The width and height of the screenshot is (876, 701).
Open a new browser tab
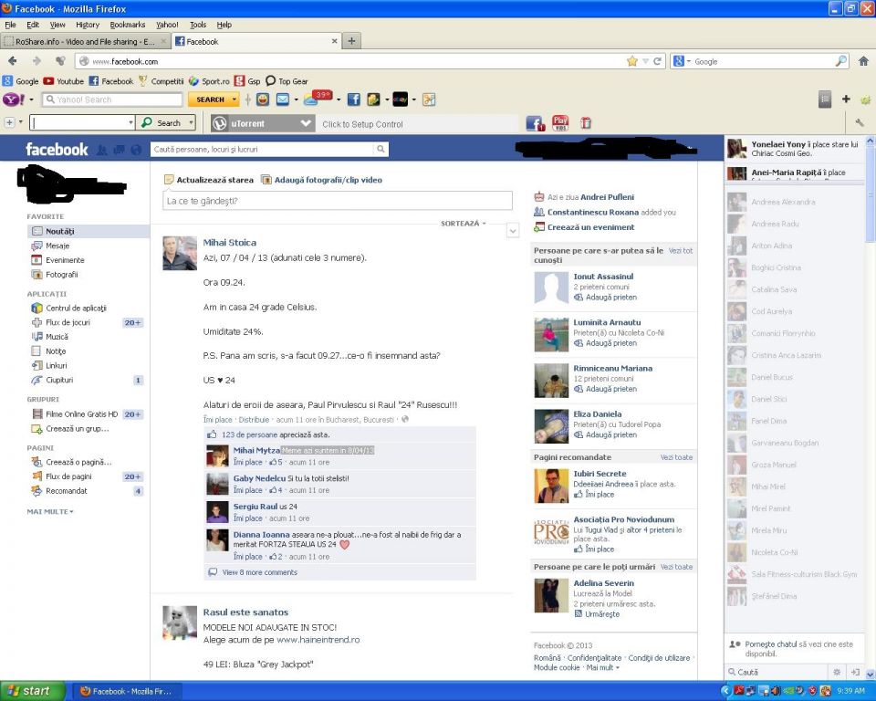click(x=351, y=41)
